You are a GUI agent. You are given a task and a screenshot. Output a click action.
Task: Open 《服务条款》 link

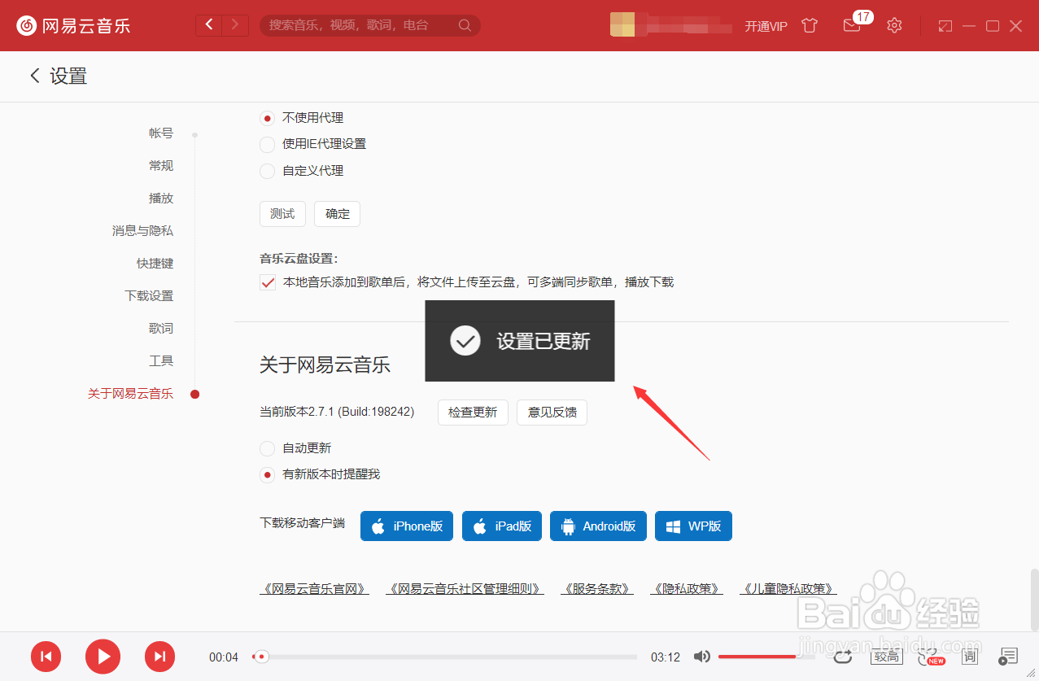597,589
